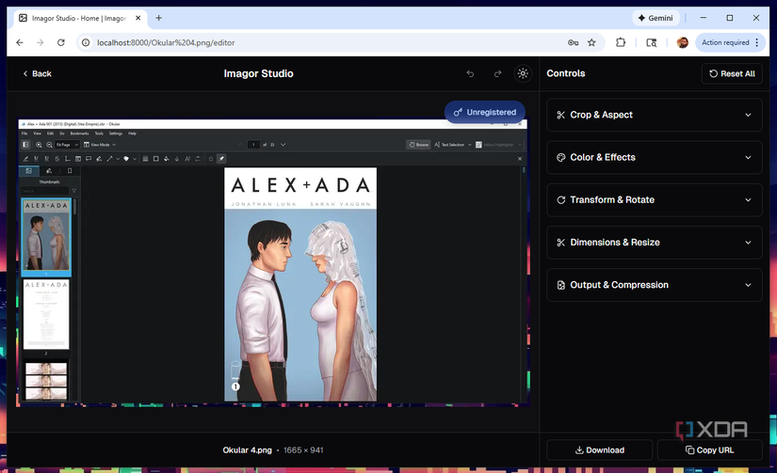777x473 pixels.
Task: Close the Imagor Studio browser tab
Action: (x=138, y=18)
